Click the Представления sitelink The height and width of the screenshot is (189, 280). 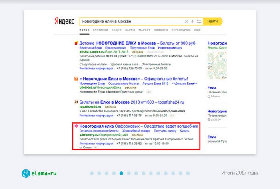[116, 48]
